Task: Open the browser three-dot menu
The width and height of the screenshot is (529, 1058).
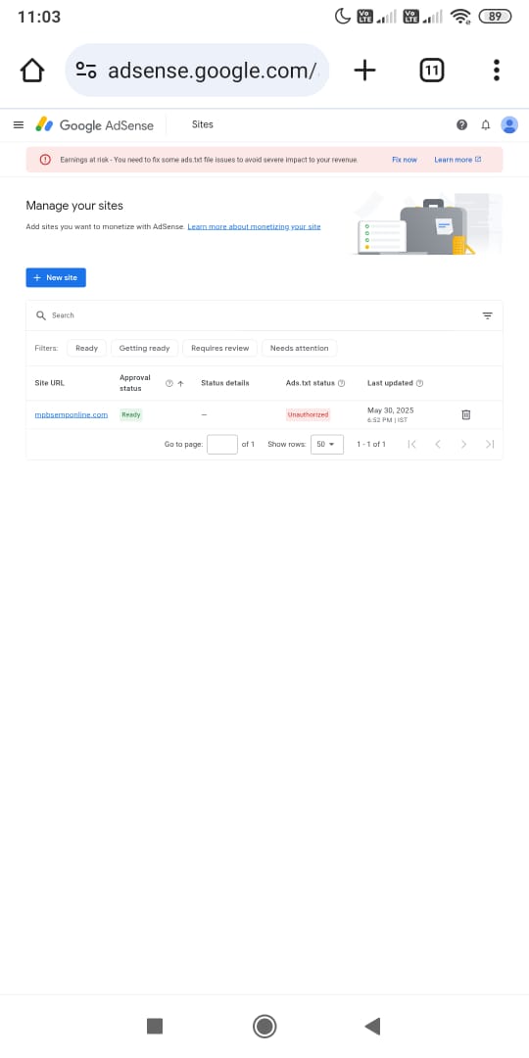Action: tap(496, 71)
